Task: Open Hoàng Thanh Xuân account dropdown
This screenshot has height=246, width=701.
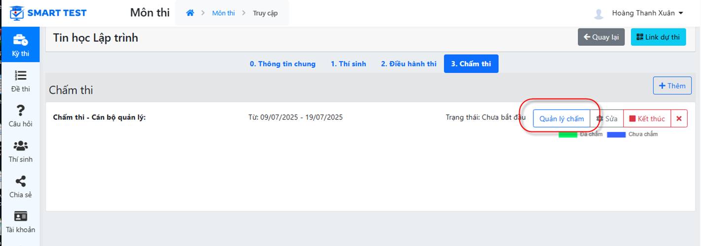Action: [647, 13]
